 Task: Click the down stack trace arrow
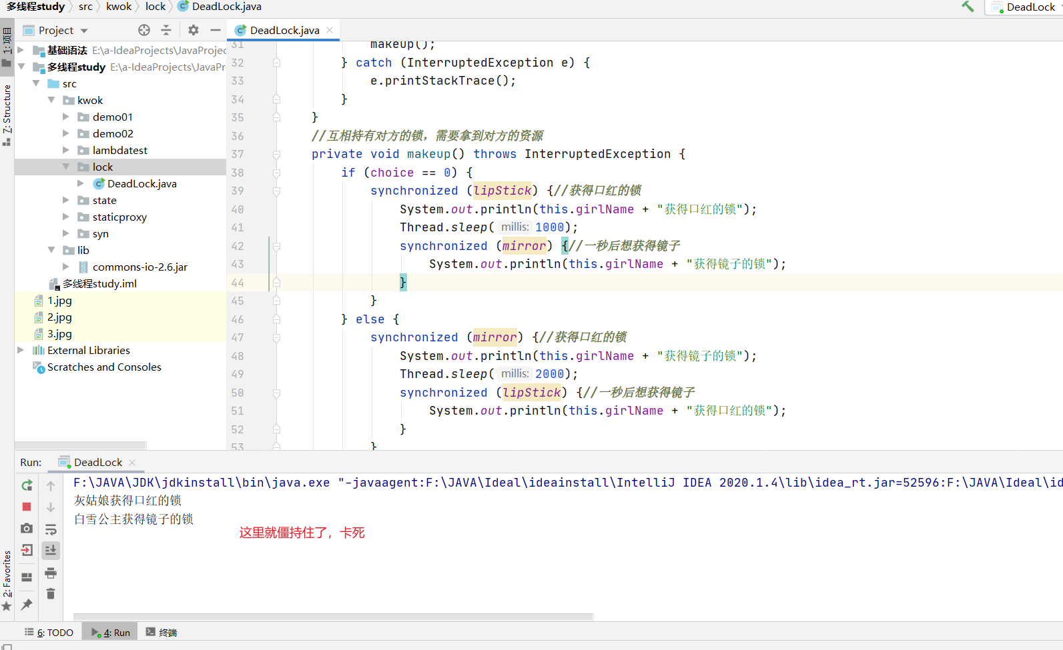pyautogui.click(x=51, y=507)
